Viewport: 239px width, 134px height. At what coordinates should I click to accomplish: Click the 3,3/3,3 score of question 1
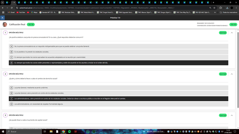click(x=223, y=33)
